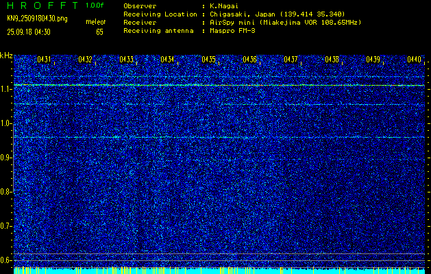Click the date stamp 25.09.18 04:30
The width and height of the screenshot is (431, 274).
[x=29, y=32]
